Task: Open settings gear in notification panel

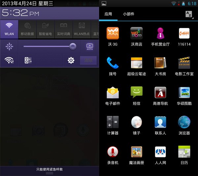Action: pos(71,60)
